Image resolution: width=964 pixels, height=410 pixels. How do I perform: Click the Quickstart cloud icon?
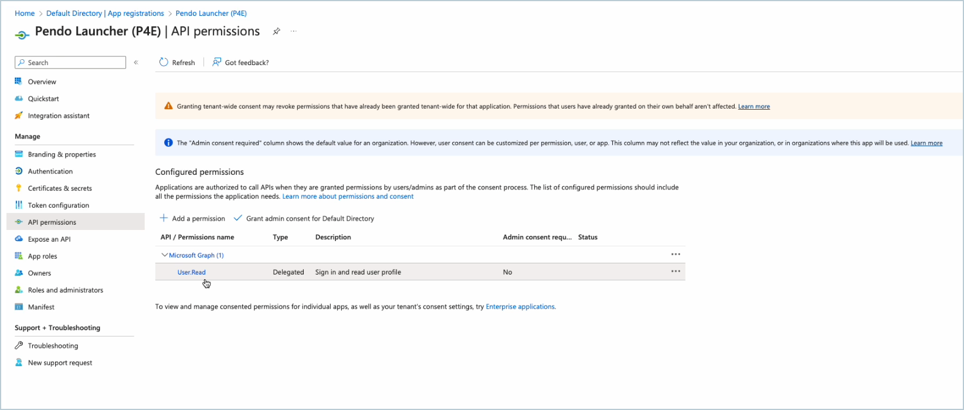(x=18, y=99)
